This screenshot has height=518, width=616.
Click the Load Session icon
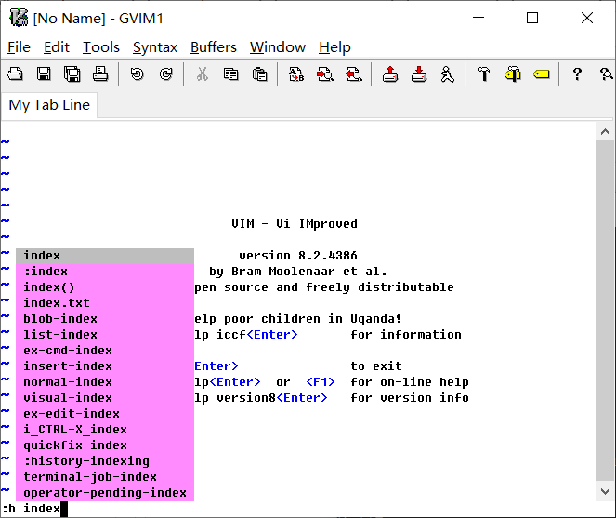(x=390, y=74)
